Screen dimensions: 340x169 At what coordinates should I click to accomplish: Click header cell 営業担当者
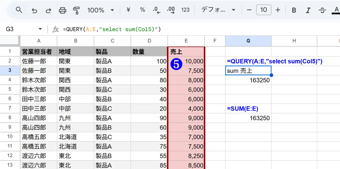[x=39, y=52]
